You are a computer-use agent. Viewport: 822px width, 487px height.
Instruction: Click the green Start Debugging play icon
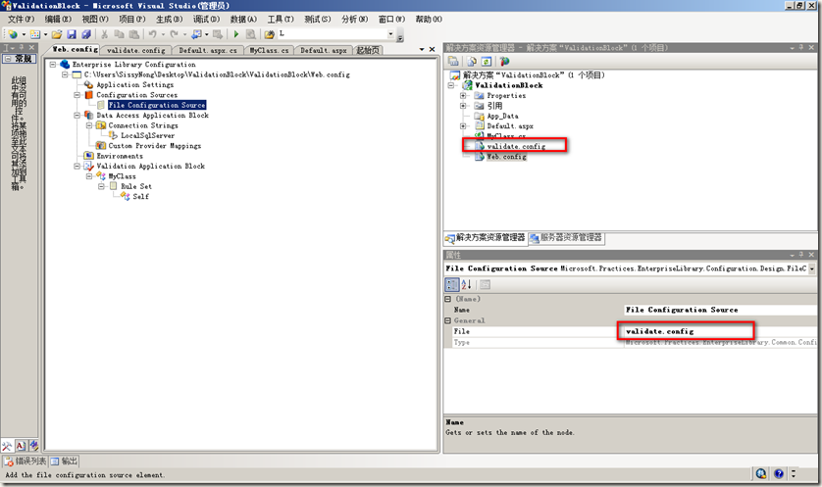[235, 34]
